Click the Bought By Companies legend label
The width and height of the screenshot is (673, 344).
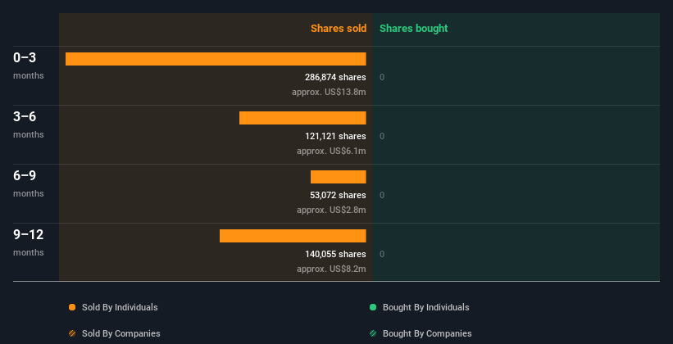point(427,333)
